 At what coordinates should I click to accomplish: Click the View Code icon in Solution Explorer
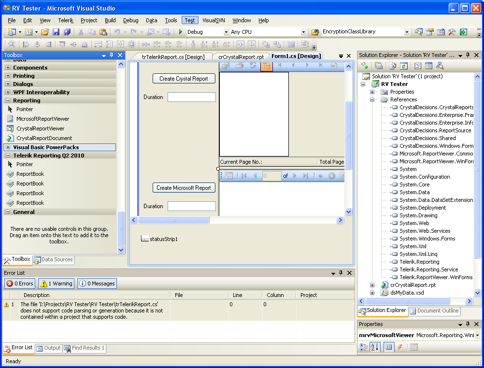pos(418,66)
